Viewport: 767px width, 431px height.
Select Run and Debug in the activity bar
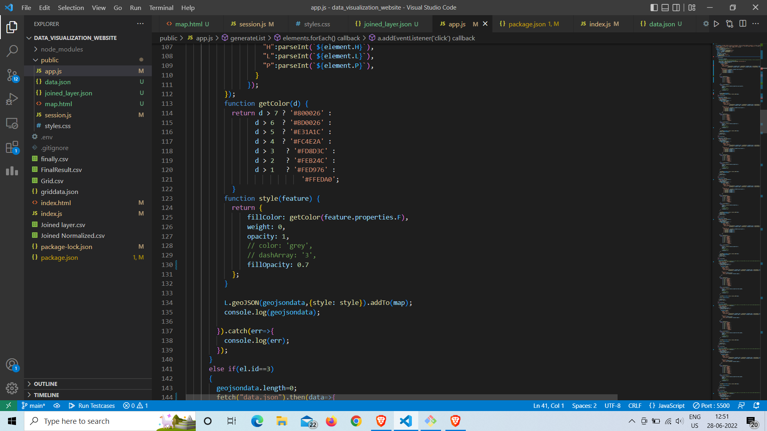12,99
